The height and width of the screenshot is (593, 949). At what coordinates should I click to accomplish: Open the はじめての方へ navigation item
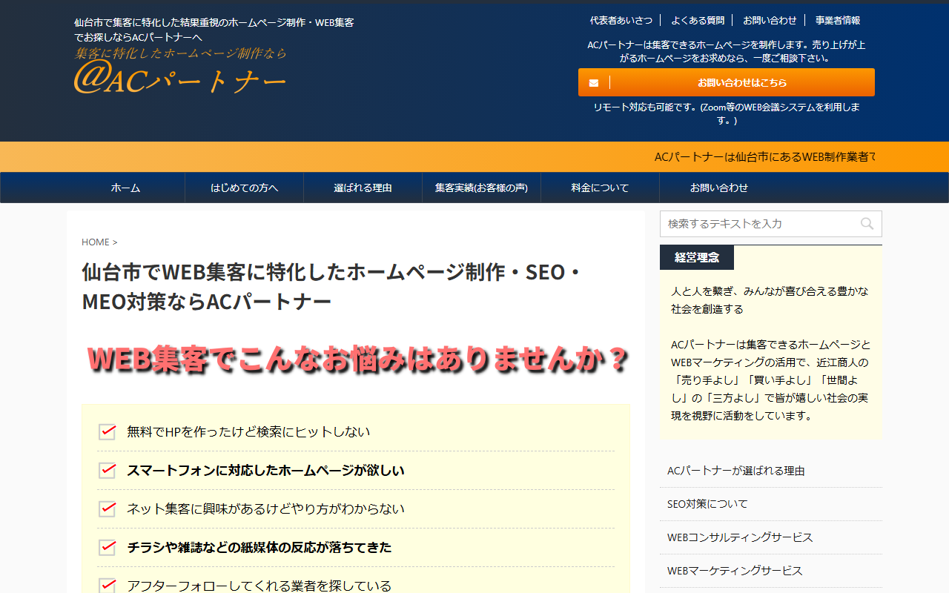tap(244, 188)
